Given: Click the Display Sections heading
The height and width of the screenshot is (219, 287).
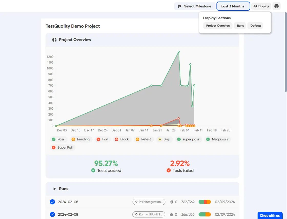Looking at the screenshot, I should tap(217, 18).
